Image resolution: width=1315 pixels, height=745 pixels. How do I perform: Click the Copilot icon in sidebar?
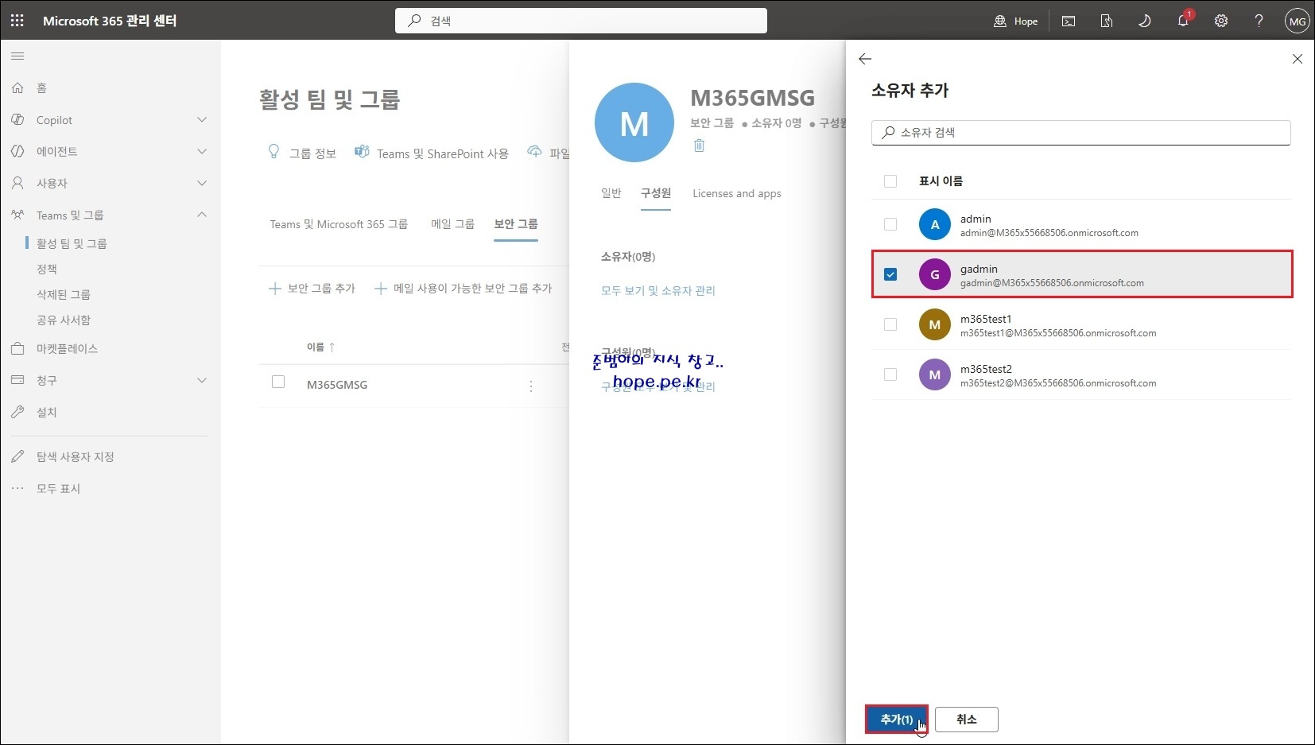point(17,120)
